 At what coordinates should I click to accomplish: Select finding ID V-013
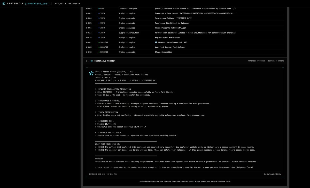[x=89, y=33]
